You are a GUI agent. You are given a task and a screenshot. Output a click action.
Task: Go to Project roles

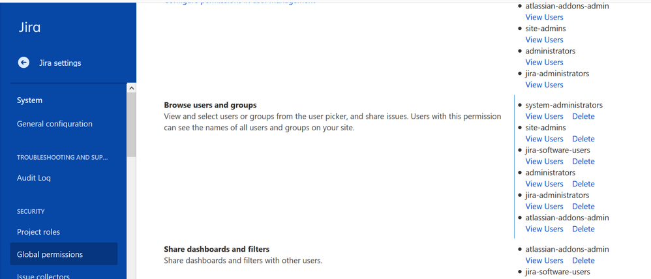tap(38, 231)
